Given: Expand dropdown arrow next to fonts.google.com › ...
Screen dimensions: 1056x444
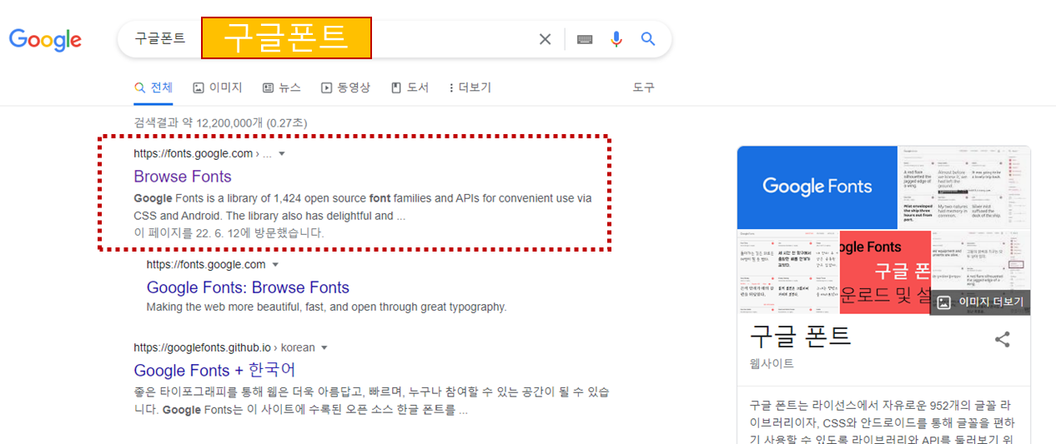Looking at the screenshot, I should [281, 154].
